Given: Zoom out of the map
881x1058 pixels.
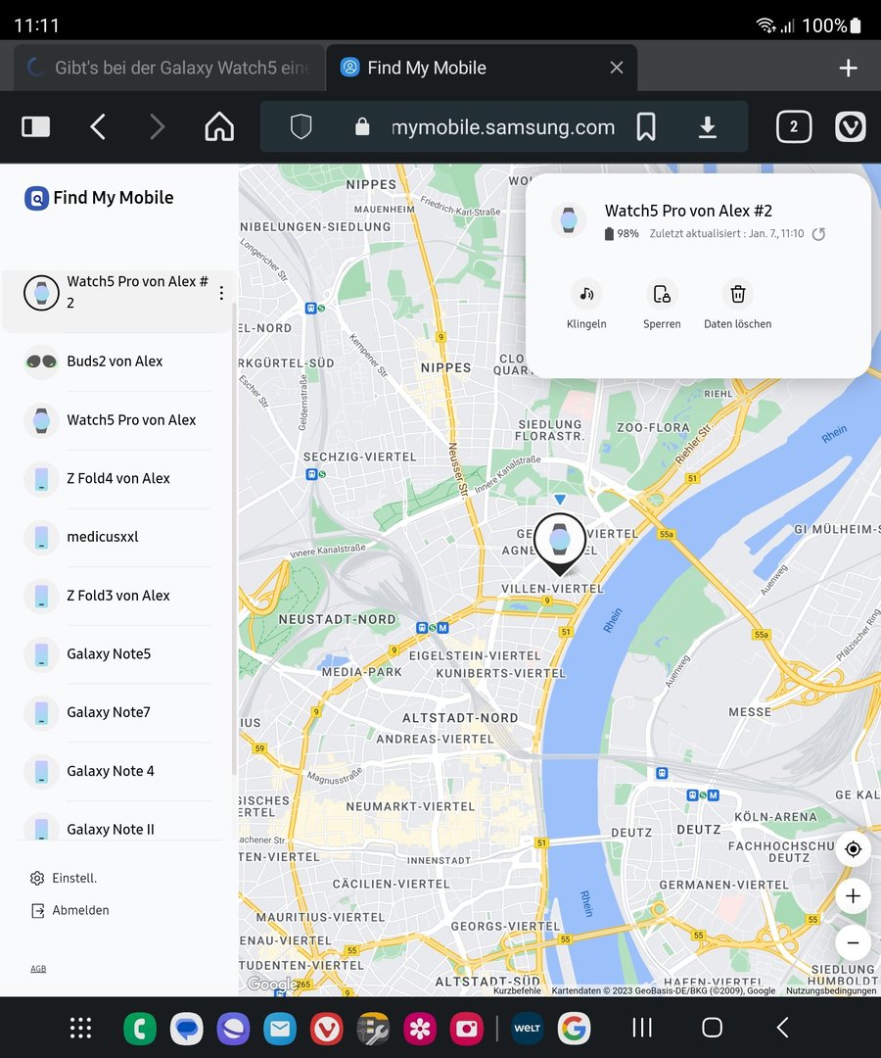Looking at the screenshot, I should tap(853, 942).
